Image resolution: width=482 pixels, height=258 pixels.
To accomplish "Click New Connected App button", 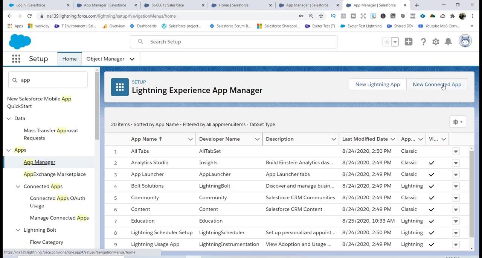I will [437, 84].
